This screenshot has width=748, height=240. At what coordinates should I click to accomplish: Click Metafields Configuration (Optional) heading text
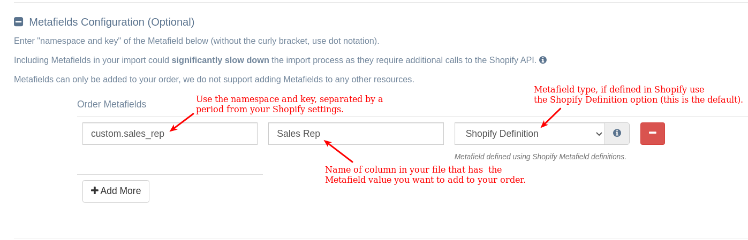[x=111, y=22]
